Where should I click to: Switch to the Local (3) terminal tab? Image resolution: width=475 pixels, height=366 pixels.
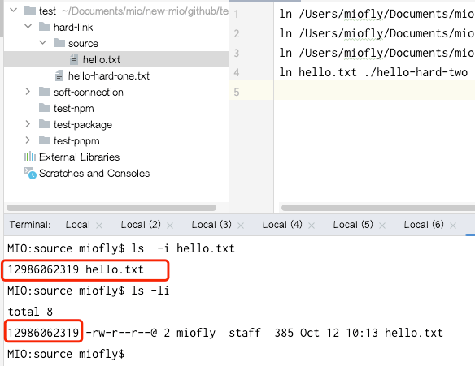(x=211, y=225)
